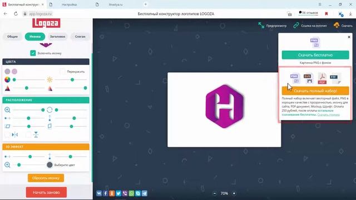Share via Viber icon
The image size is (356, 200).
(125, 193)
